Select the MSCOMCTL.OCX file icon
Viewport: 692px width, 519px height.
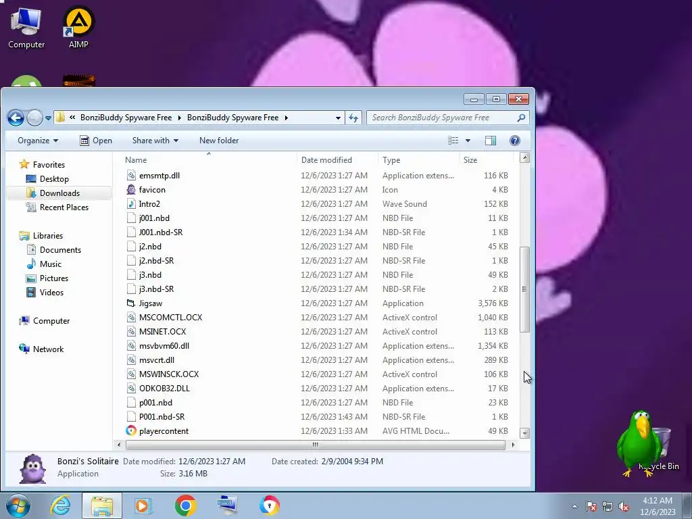coord(131,318)
